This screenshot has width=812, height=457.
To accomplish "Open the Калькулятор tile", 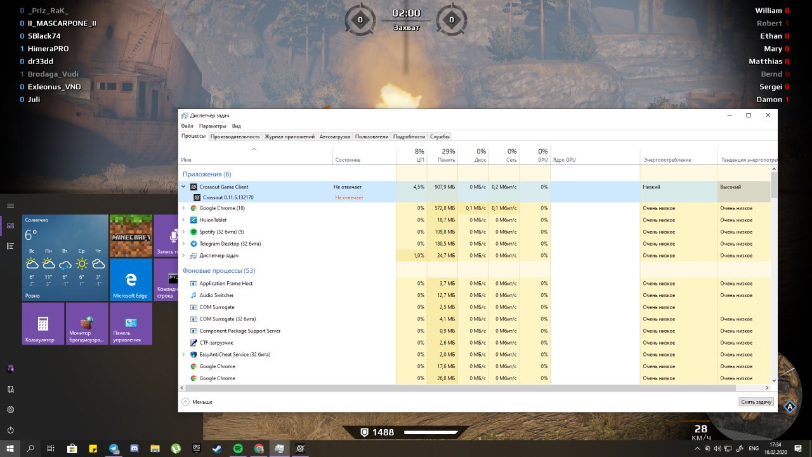I will pos(43,324).
